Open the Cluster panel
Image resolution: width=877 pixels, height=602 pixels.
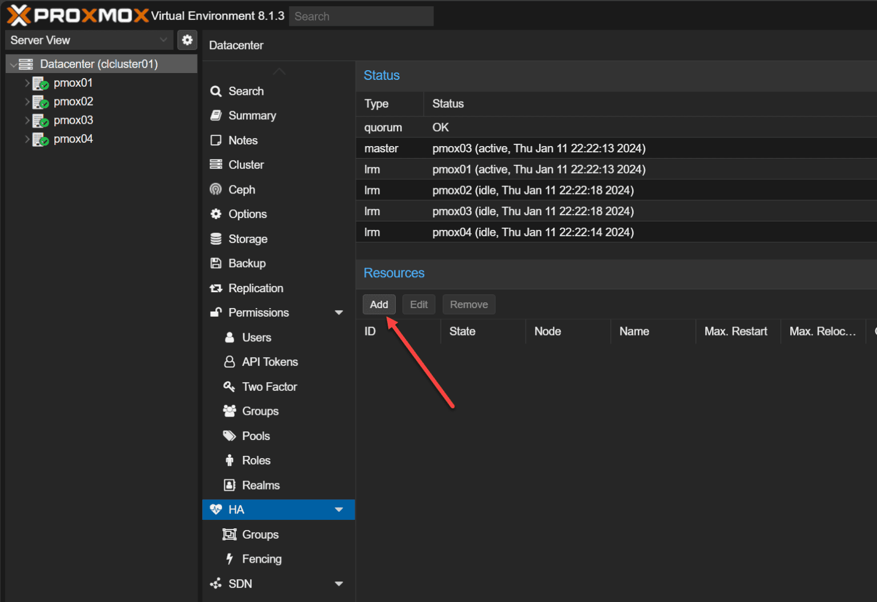pyautogui.click(x=246, y=164)
